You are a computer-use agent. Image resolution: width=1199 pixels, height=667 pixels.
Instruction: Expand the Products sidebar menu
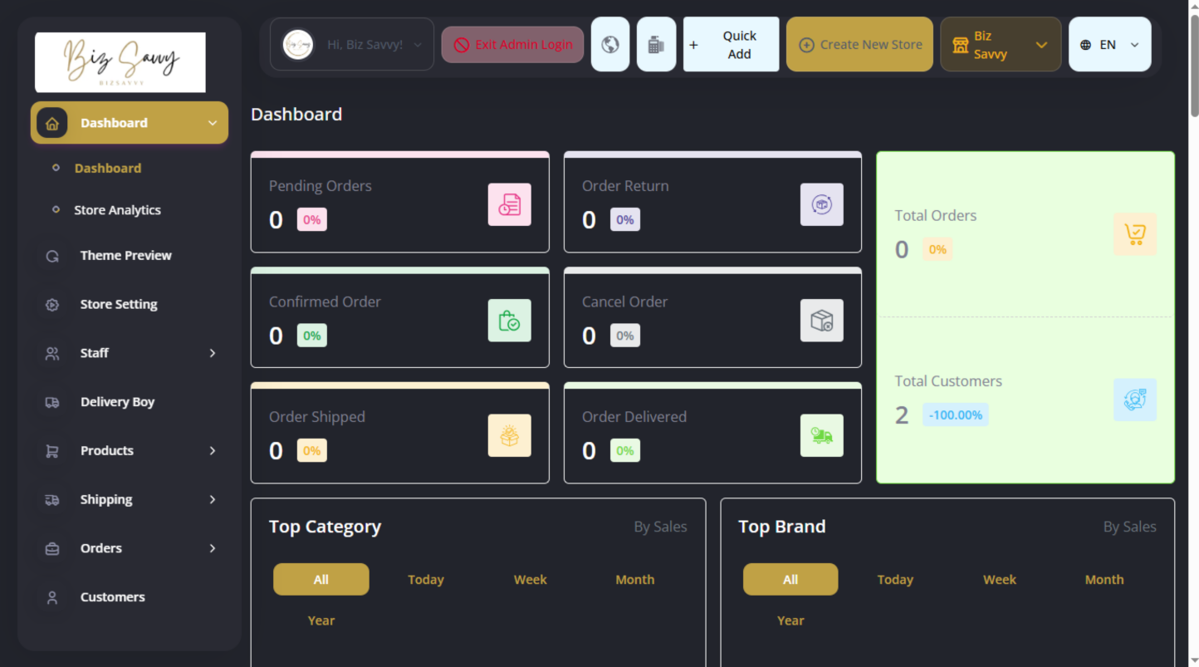(x=130, y=451)
